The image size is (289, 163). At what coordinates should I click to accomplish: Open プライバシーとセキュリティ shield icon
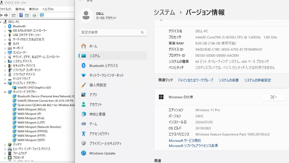83,143
